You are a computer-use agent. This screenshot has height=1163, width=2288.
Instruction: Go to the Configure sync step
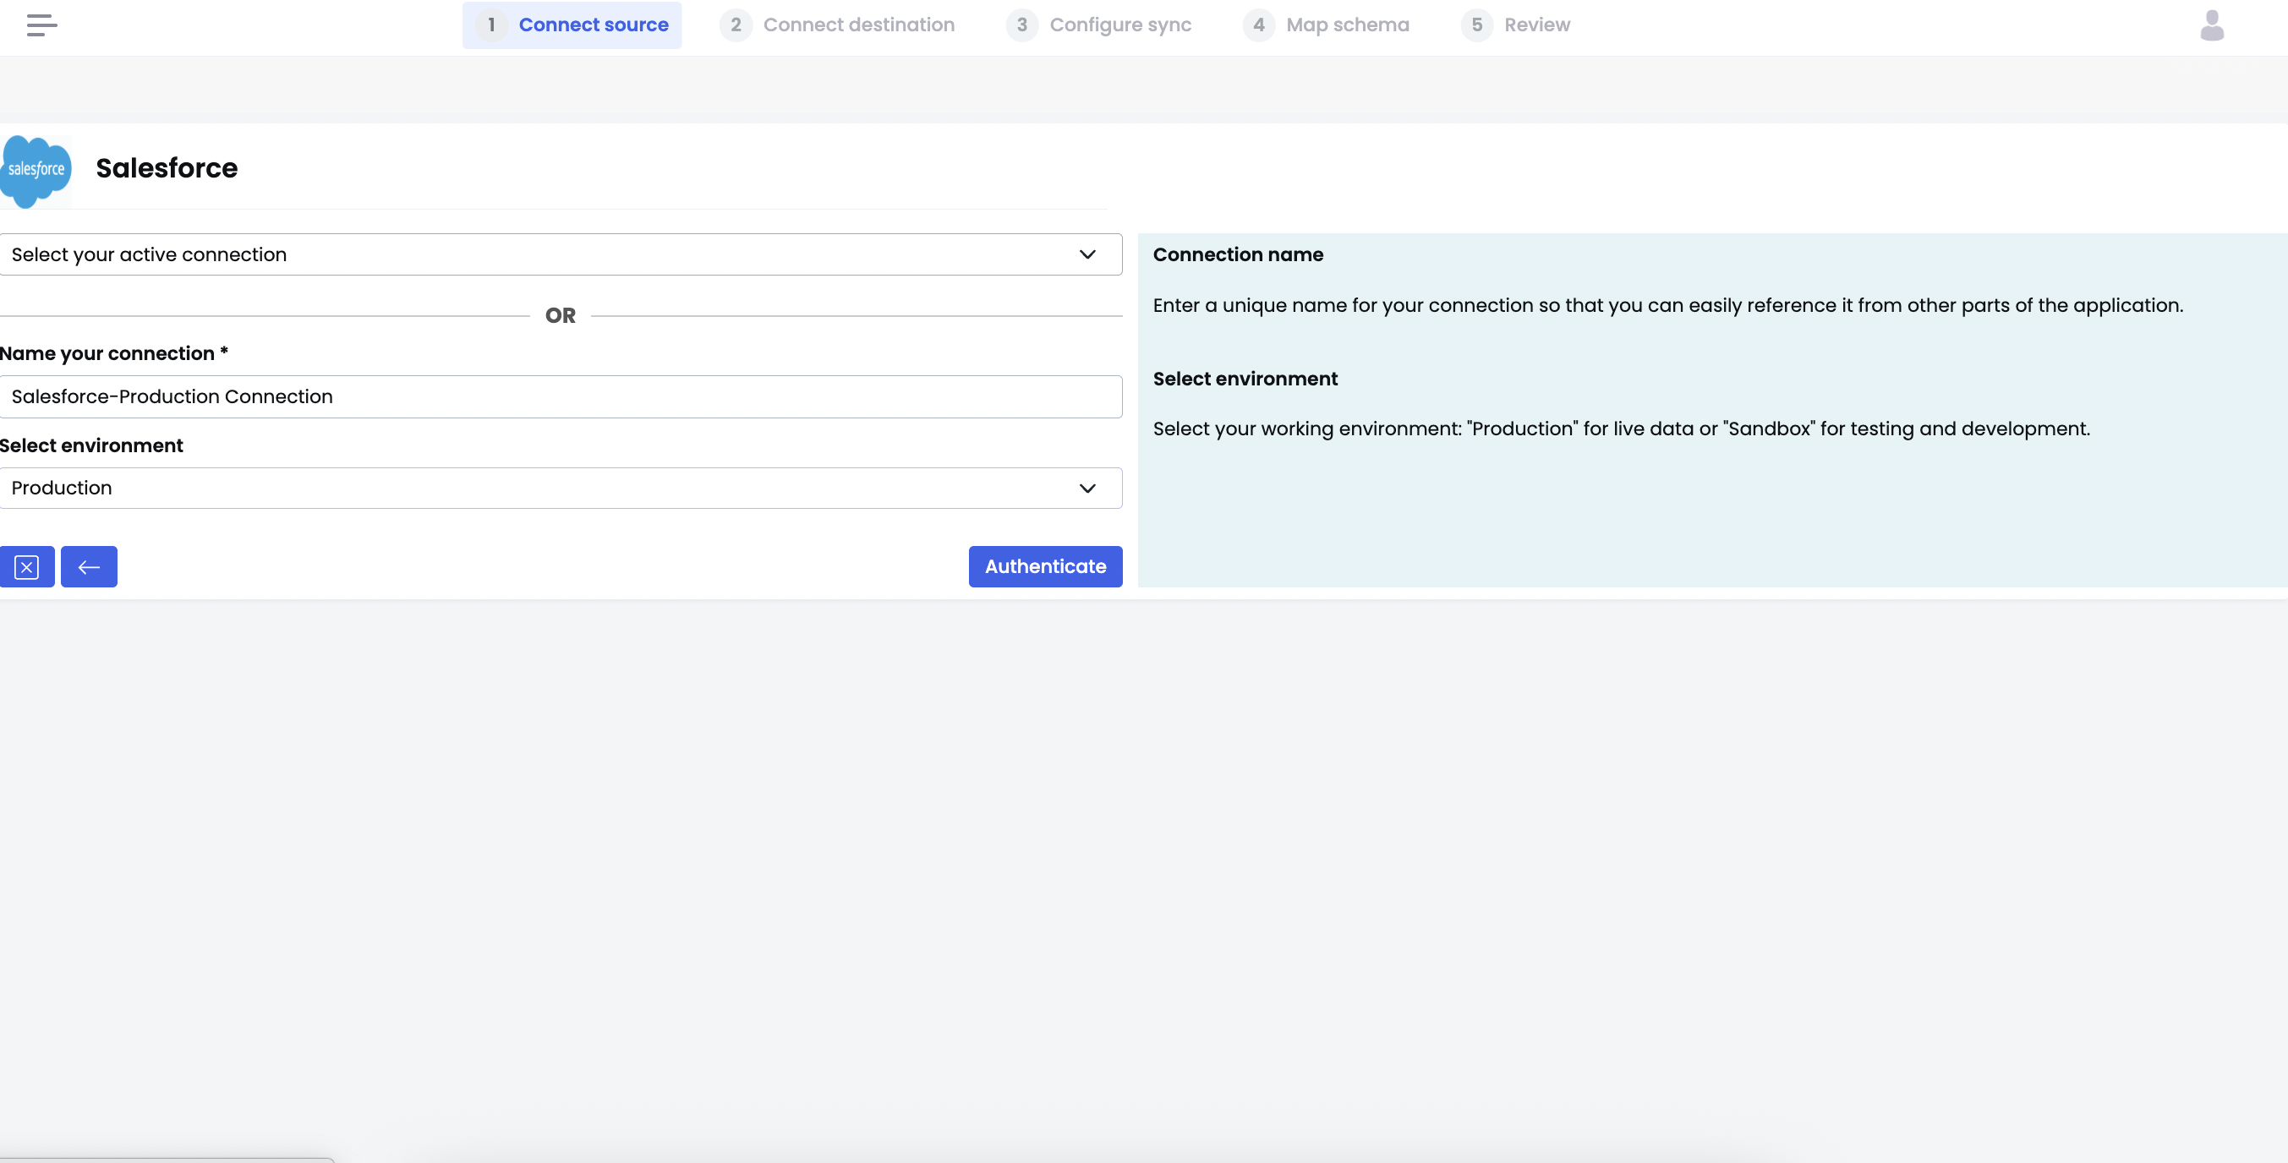click(1098, 25)
